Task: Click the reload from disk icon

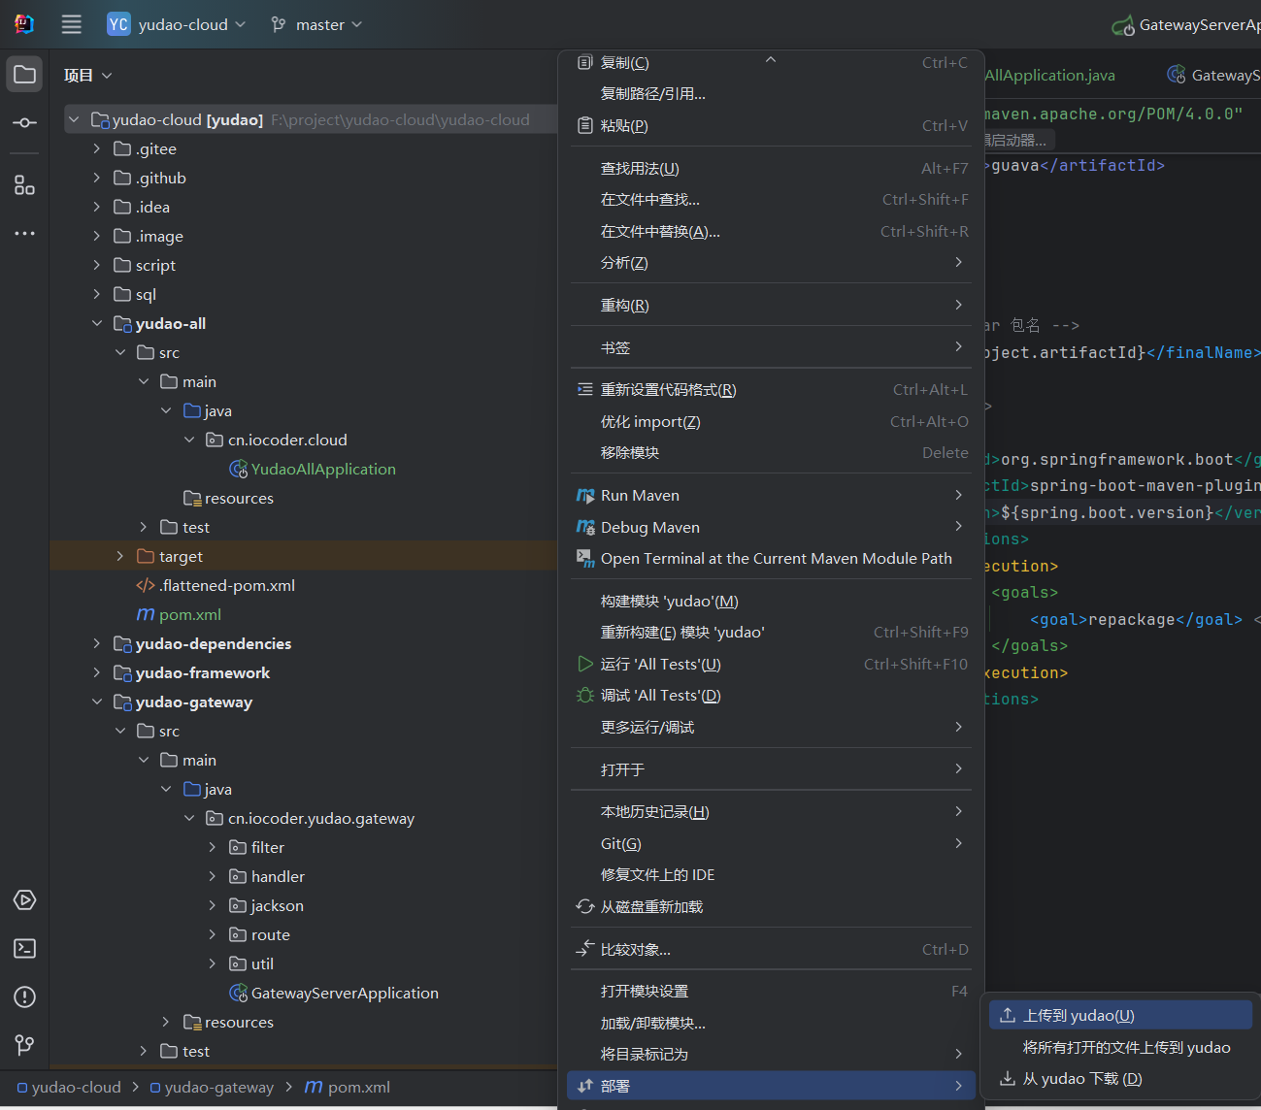Action: [x=585, y=907]
